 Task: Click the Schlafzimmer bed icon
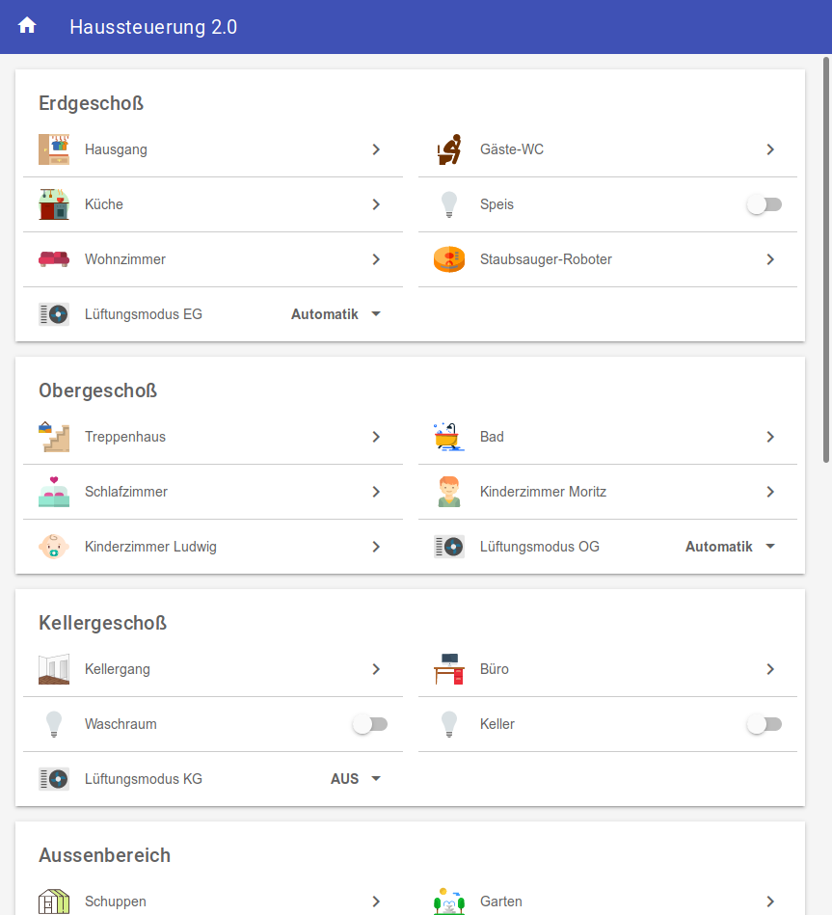54,492
